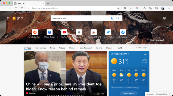Open the All Your Design quick link
This screenshot has width=173, height=96.
click(50, 32)
